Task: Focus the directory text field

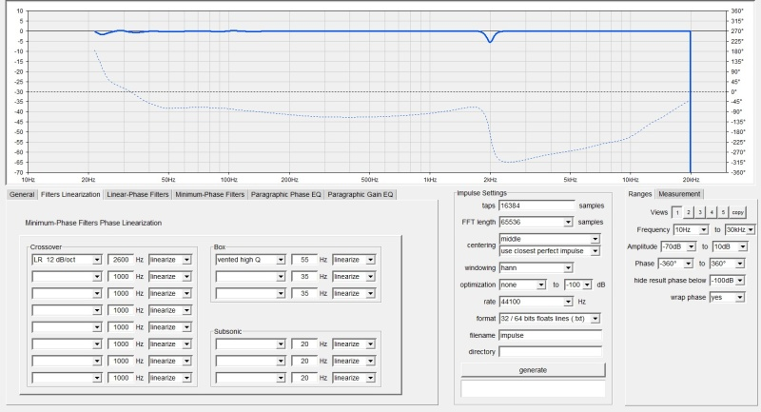Action: 551,351
